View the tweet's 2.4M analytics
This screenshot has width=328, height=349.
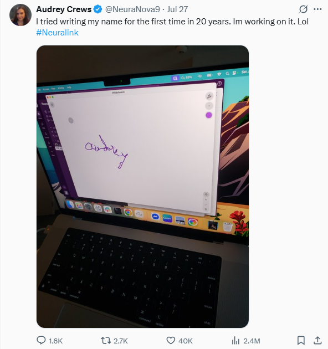coord(246,341)
